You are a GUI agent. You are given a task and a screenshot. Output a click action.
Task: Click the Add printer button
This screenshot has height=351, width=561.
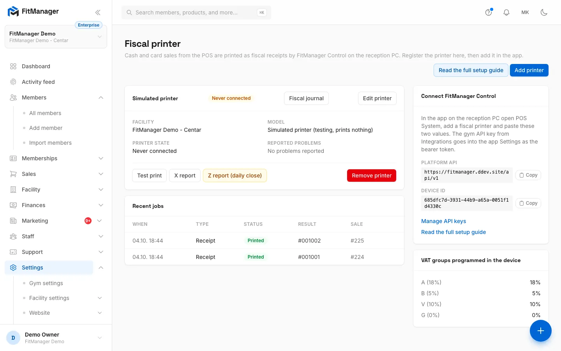pos(529,70)
